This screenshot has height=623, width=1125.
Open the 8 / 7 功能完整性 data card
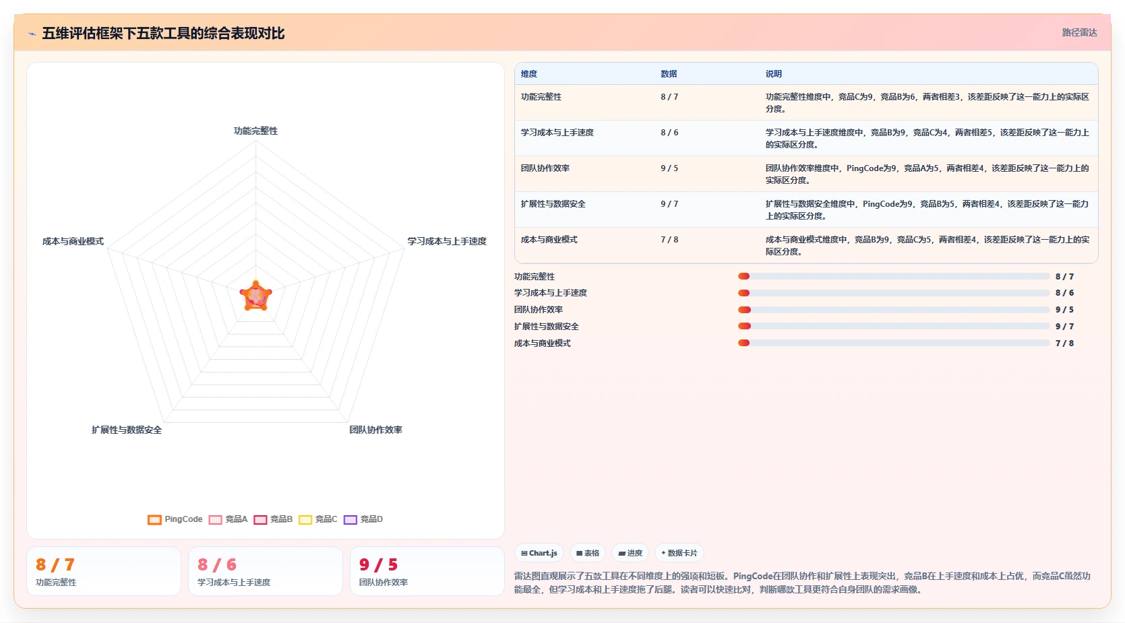(104, 571)
